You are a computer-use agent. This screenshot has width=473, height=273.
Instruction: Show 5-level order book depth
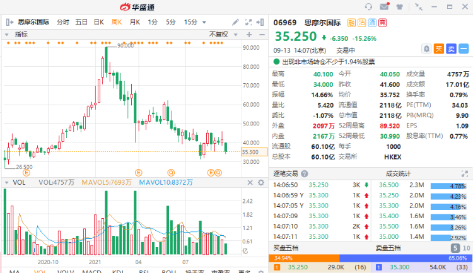(455, 248)
